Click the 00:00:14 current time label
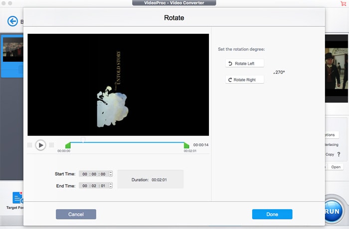Image resolution: width=349 pixels, height=229 pixels. (x=201, y=145)
